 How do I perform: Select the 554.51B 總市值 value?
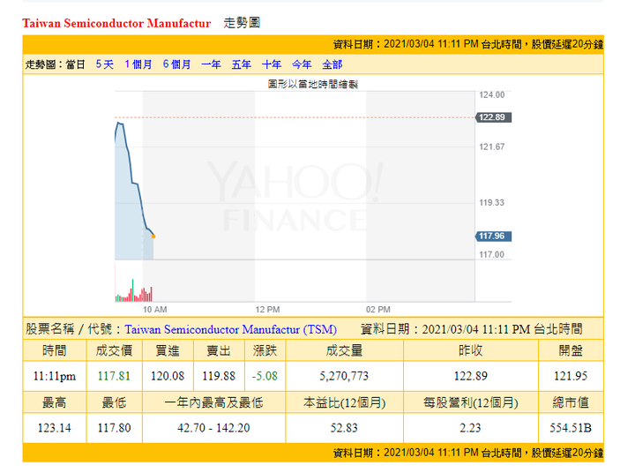pos(571,428)
